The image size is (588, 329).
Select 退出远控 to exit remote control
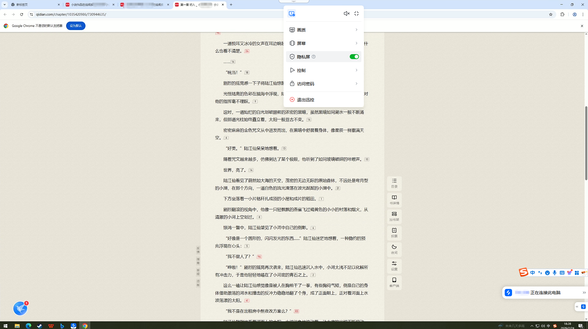[305, 99]
